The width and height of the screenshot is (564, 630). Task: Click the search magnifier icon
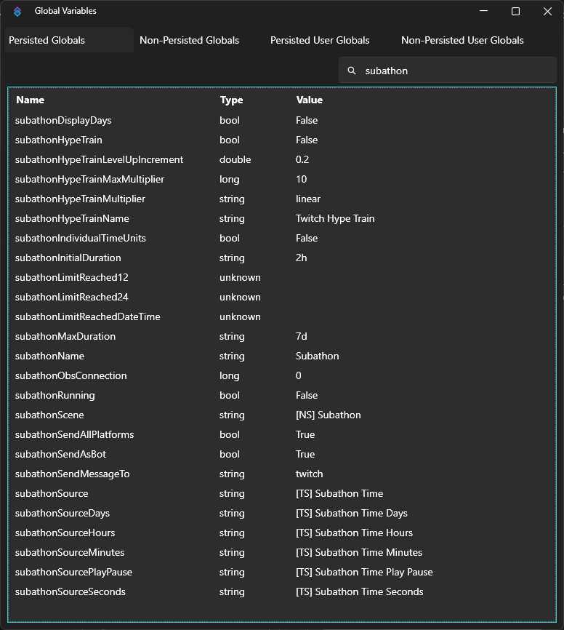(351, 71)
